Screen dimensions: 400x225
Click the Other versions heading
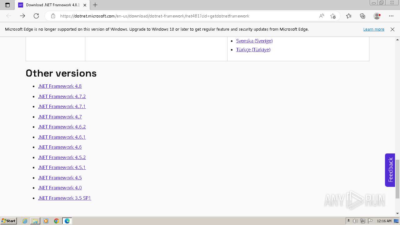point(61,73)
